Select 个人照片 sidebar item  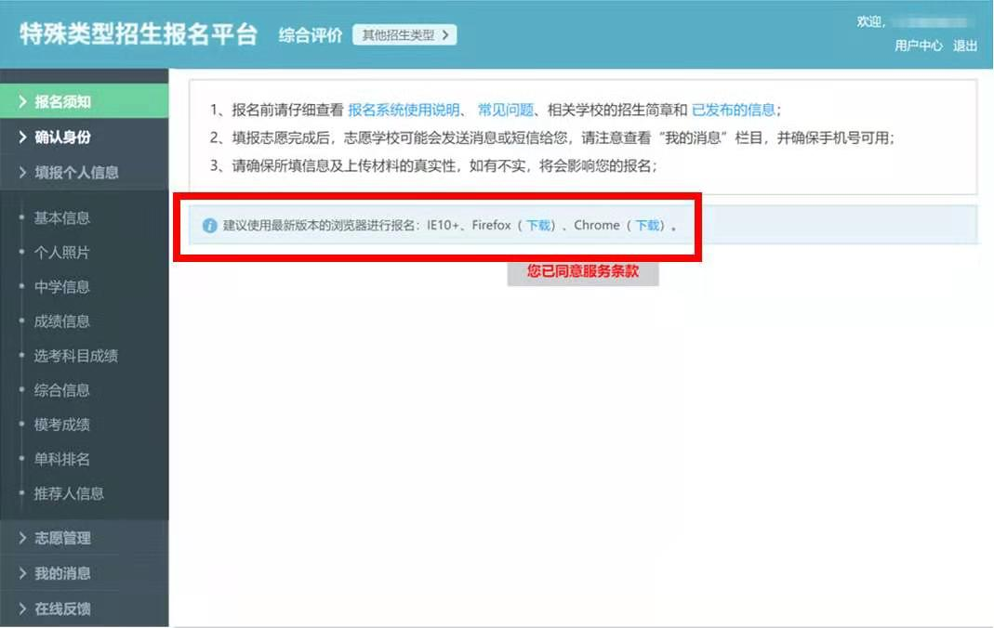(62, 253)
